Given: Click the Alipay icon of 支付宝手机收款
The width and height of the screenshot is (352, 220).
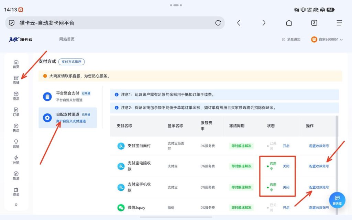Looking at the screenshot, I should tap(121, 187).
